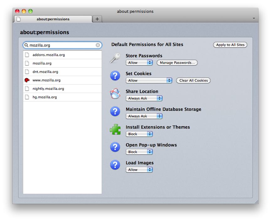Click the key icon beside Store Passwords

pyautogui.click(x=115, y=58)
